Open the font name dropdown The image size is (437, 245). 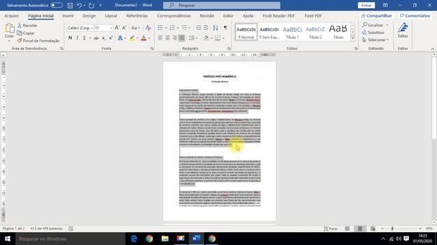[x=91, y=28]
